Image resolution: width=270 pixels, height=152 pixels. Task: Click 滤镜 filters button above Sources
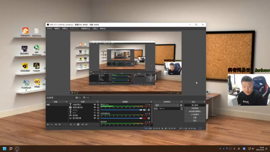point(86,98)
